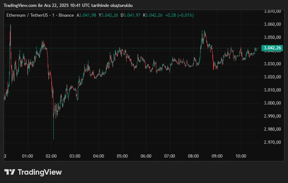
Task: Click the 3.020,00 price axis label
Action: [x=272, y=77]
